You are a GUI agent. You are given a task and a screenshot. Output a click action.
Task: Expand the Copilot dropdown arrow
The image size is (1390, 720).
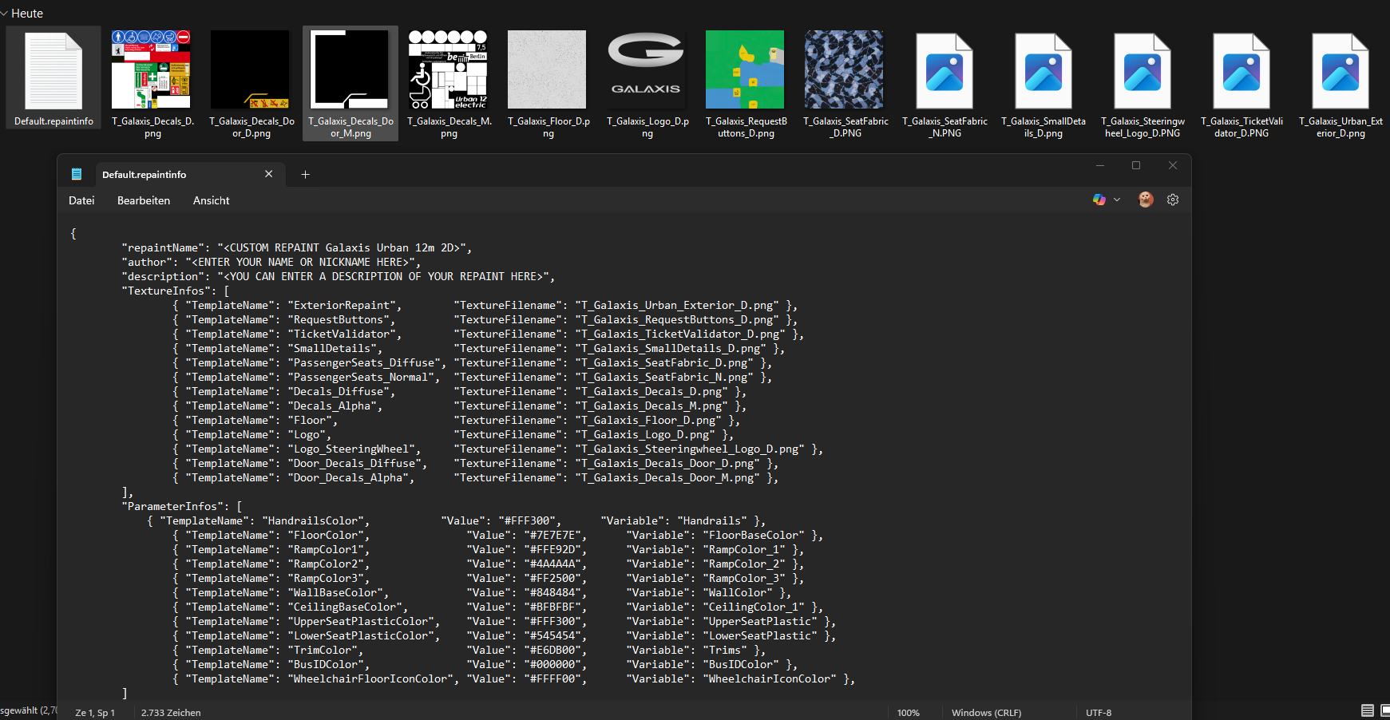(x=1117, y=200)
